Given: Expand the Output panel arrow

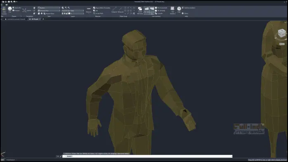Looking at the screenshot, I should tap(21, 17).
